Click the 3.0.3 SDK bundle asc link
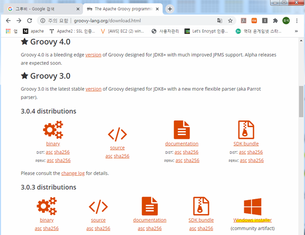The image size is (305, 235). (193, 228)
